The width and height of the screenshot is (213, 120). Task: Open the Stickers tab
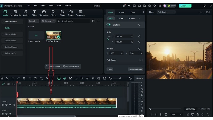pyautogui.click(x=71, y=13)
